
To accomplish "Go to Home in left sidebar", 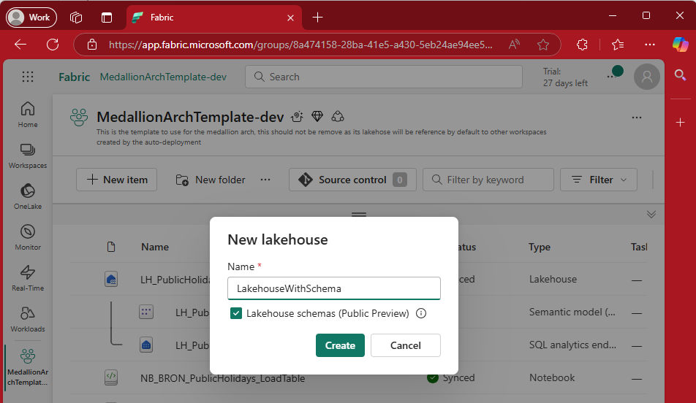I will coord(28,115).
